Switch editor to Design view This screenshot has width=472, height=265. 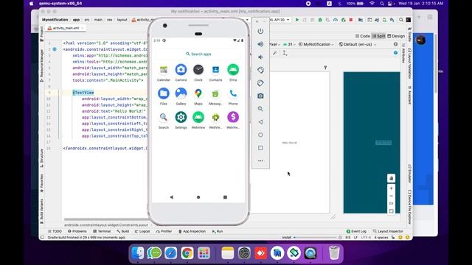point(396,36)
